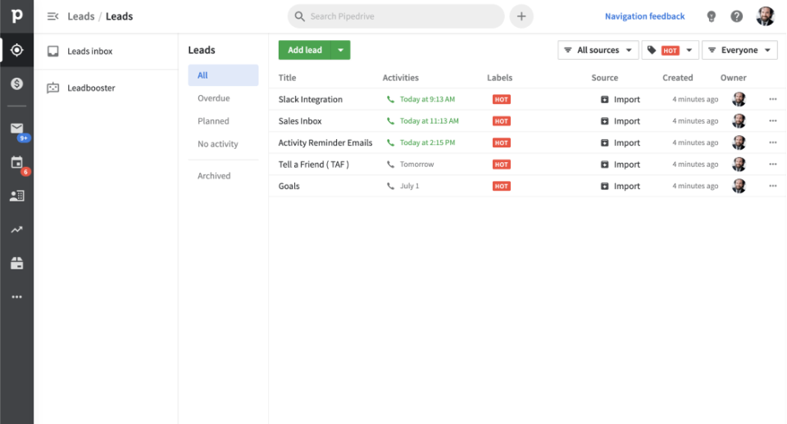Open more options for Tell a Friend row
Viewport: 787px width, 424px height.
coord(773,165)
